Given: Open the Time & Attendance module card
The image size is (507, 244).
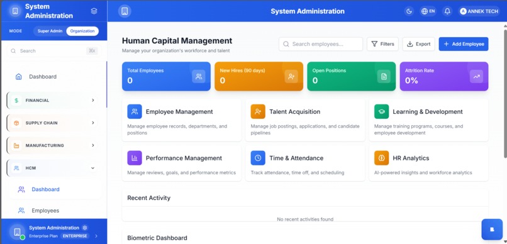Looking at the screenshot, I should tap(305, 164).
